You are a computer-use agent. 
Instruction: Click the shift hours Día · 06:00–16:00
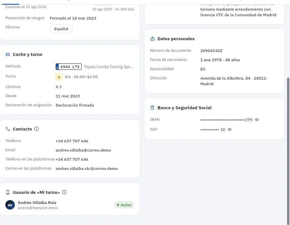(81, 77)
